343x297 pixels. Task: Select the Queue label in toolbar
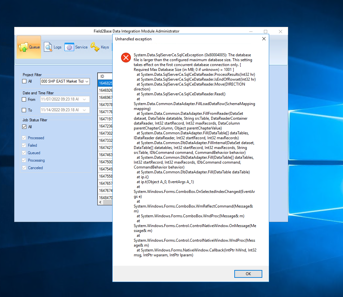coord(34,47)
